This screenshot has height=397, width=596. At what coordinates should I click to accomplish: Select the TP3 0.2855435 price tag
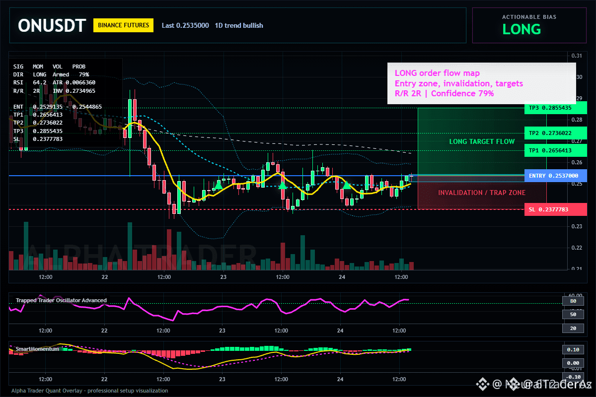click(556, 108)
